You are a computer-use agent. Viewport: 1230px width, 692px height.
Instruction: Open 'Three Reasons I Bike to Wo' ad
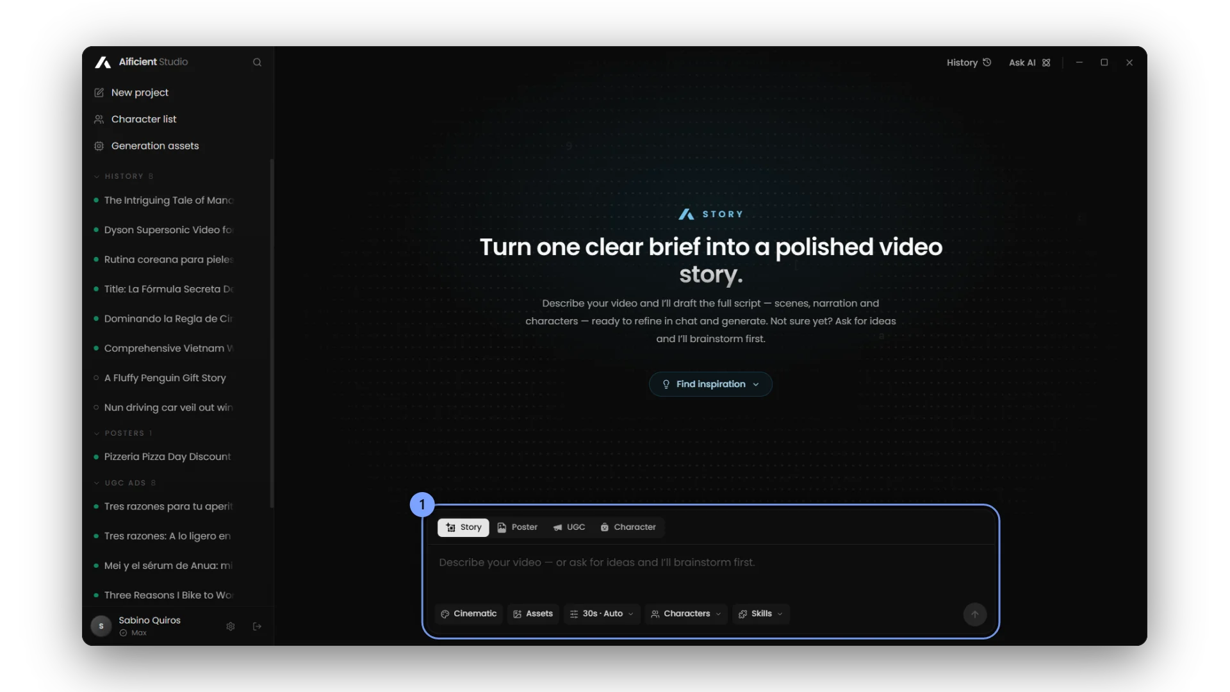[x=163, y=595]
